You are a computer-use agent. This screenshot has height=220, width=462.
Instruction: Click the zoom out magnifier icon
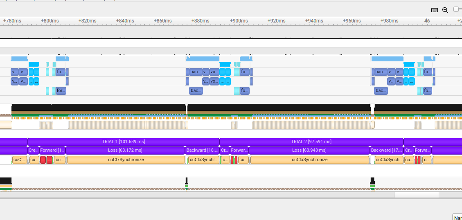coord(445,10)
